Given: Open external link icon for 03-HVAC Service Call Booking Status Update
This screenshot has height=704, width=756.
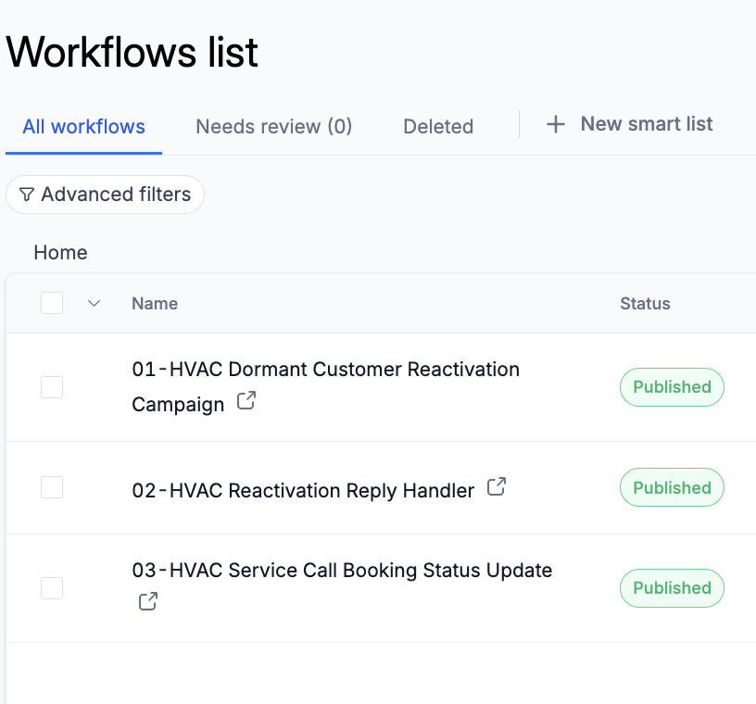Looking at the screenshot, I should click(x=148, y=601).
